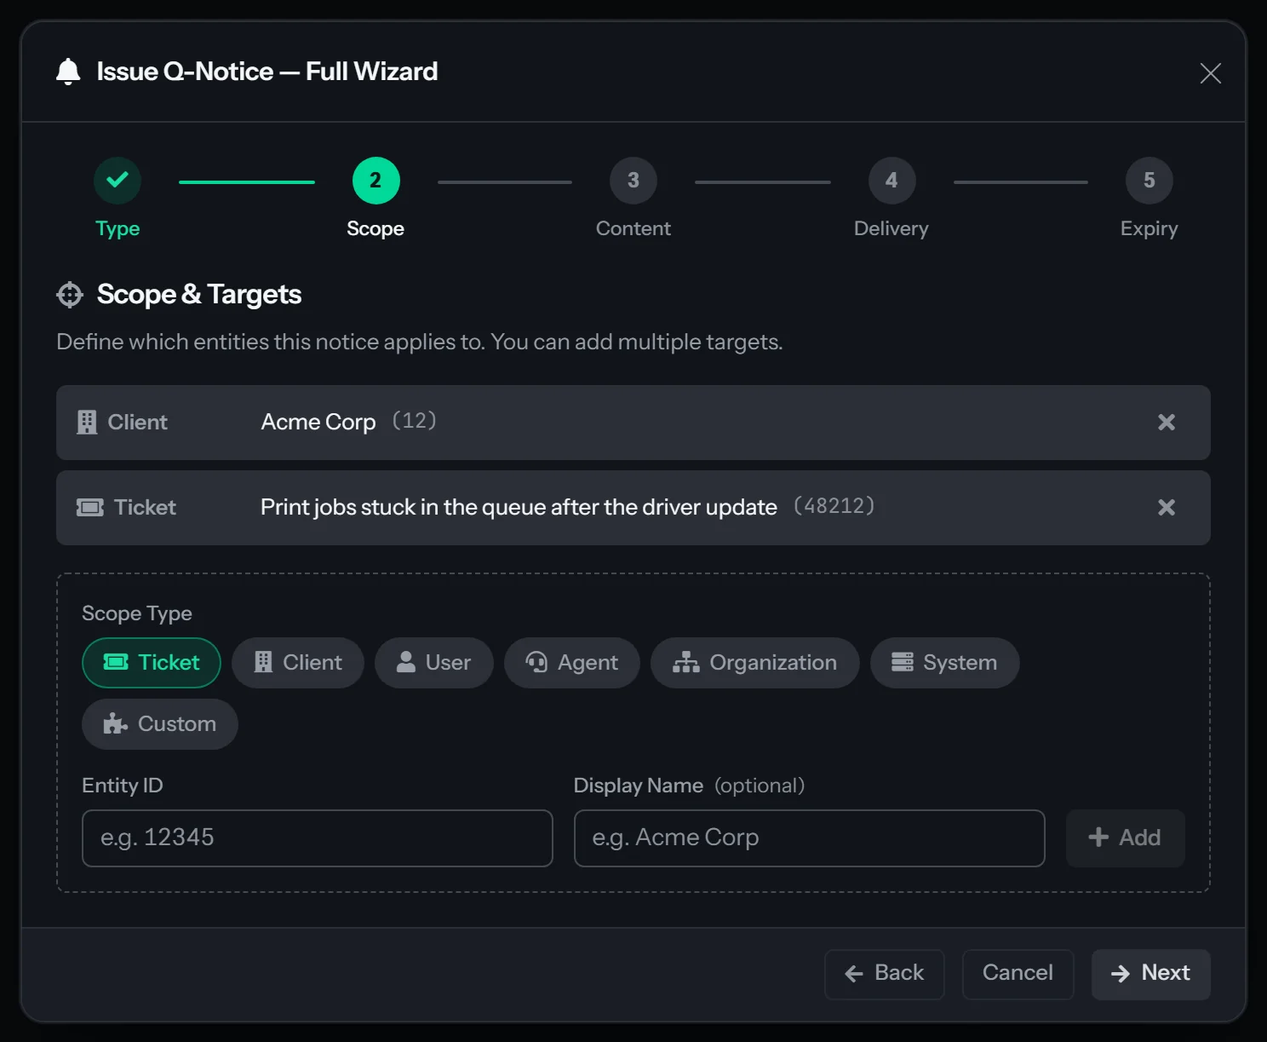1267x1042 pixels.
Task: Focus the Display Name input field
Action: pos(810,838)
